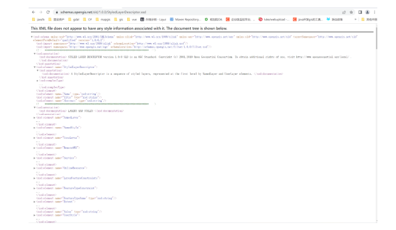
Task: Click the Value element line
Action: pos(69,211)
